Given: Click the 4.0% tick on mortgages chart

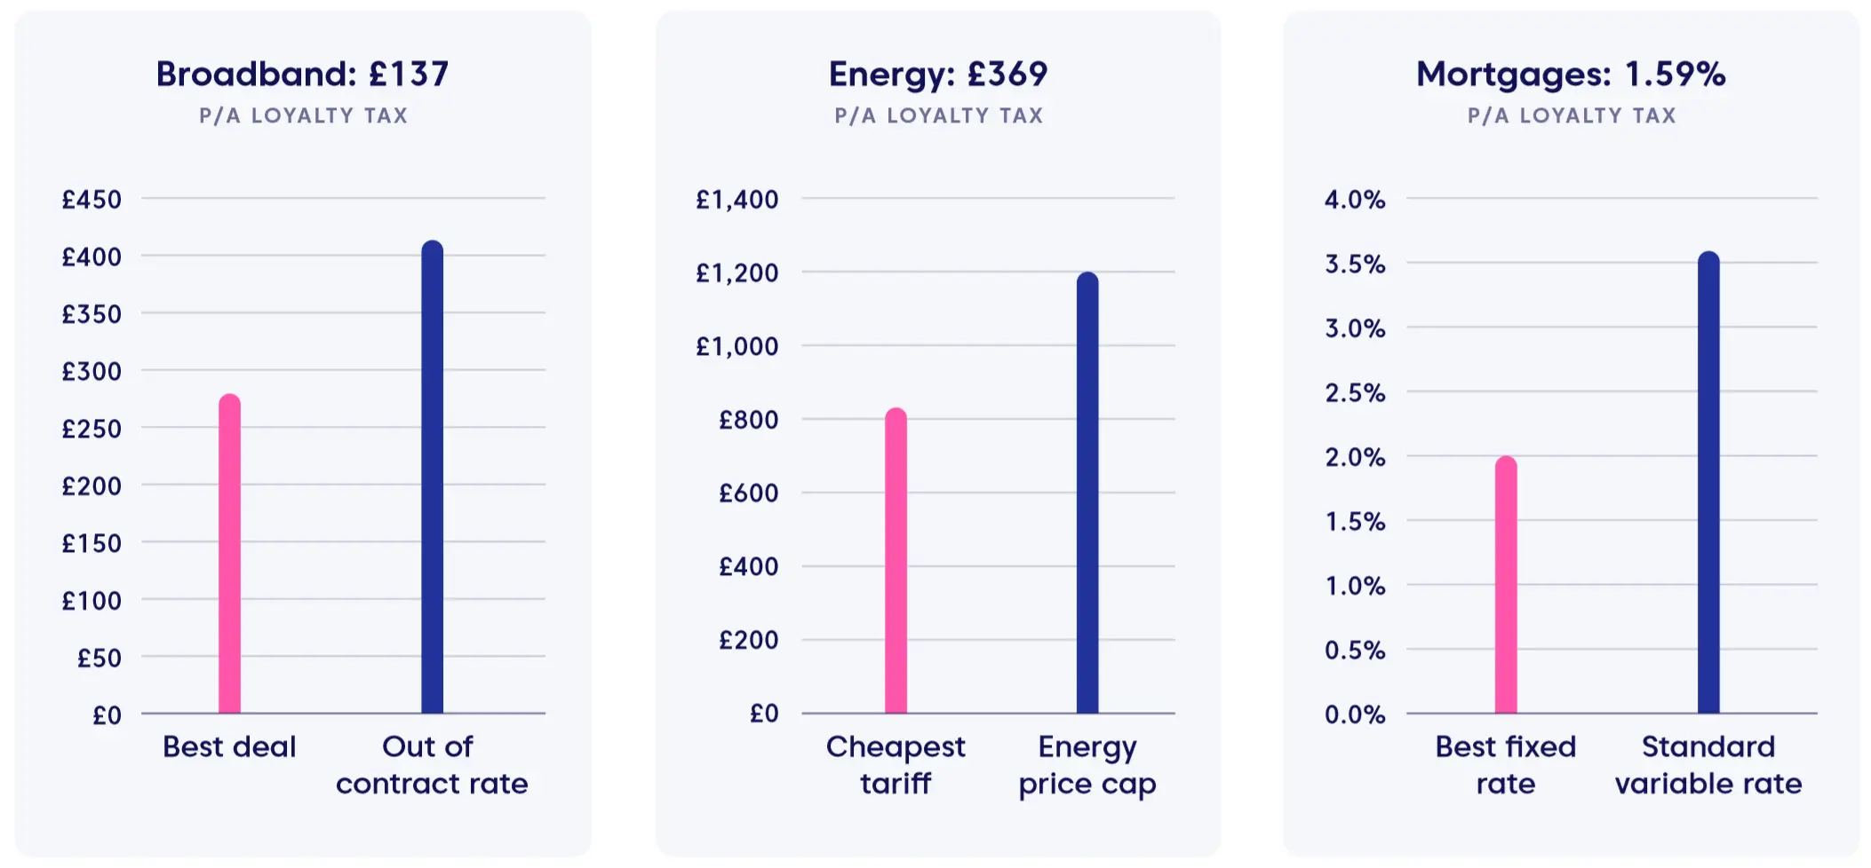Looking at the screenshot, I should point(1355,200).
